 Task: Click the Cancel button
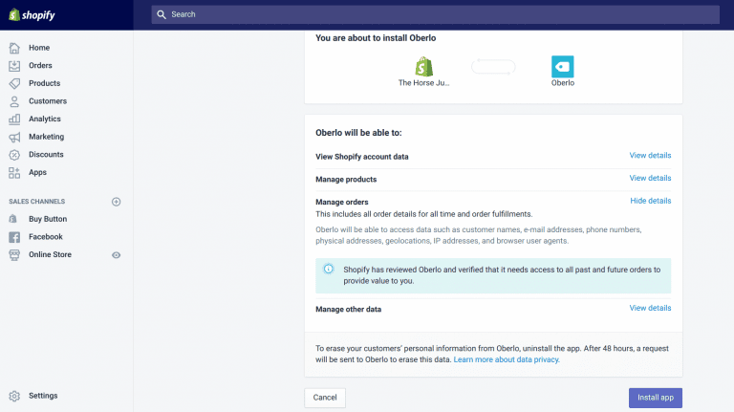coord(325,398)
